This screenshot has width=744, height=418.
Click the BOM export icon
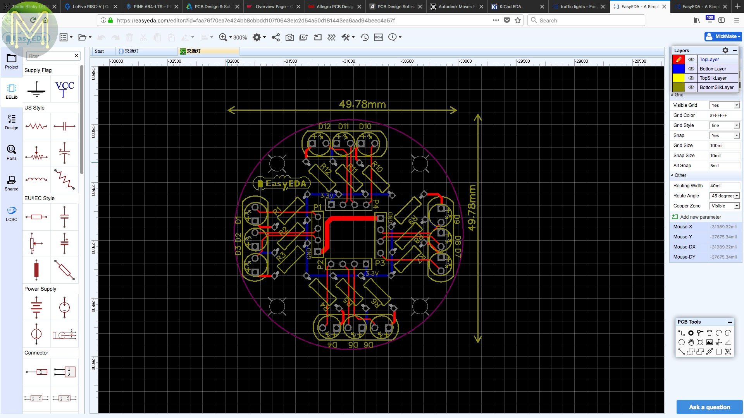379,37
